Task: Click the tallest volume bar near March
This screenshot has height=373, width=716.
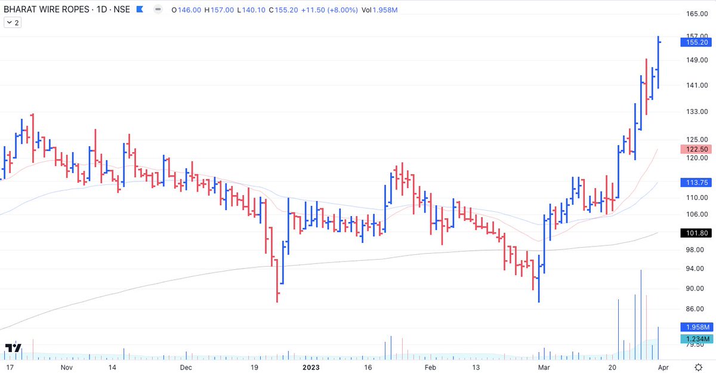Action: tap(641, 310)
